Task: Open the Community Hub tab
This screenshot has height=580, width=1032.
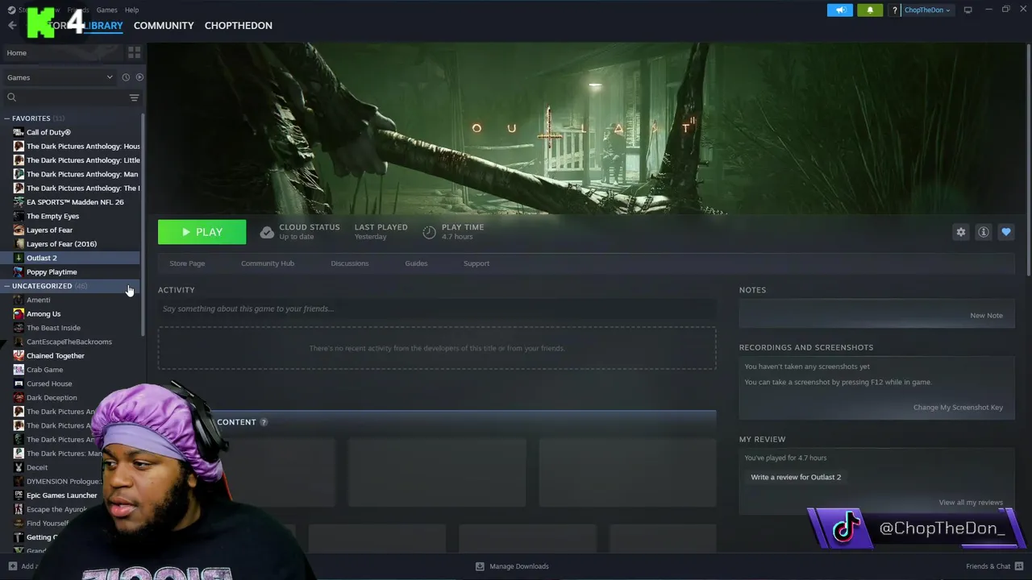Action: click(x=268, y=263)
